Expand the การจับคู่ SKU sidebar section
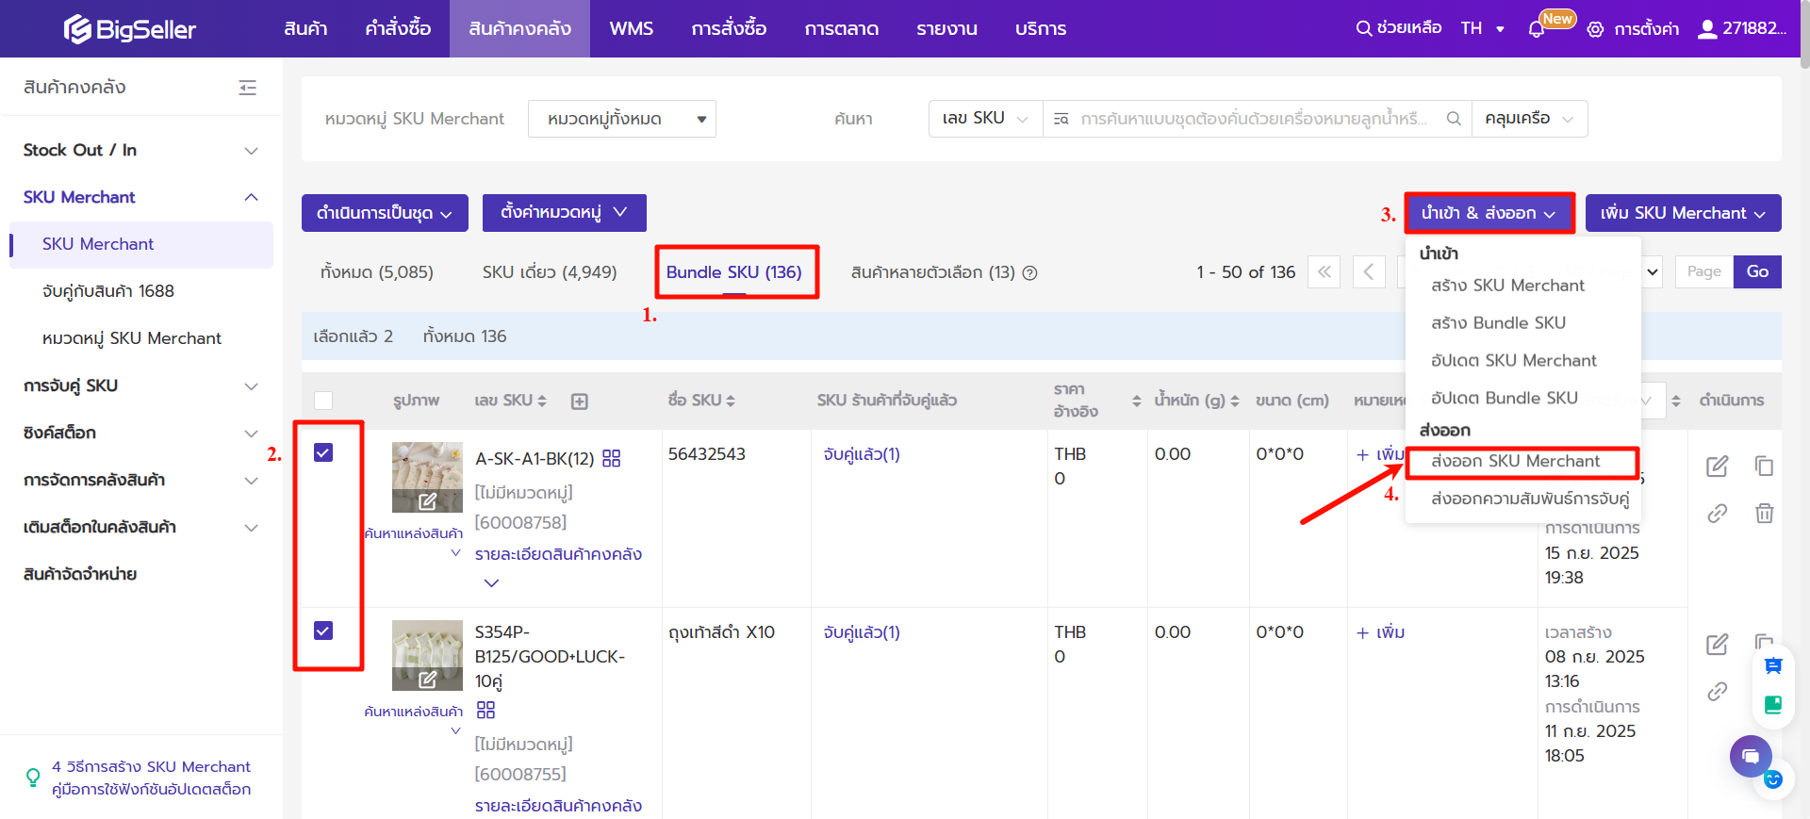This screenshot has height=819, width=1810. coord(140,385)
